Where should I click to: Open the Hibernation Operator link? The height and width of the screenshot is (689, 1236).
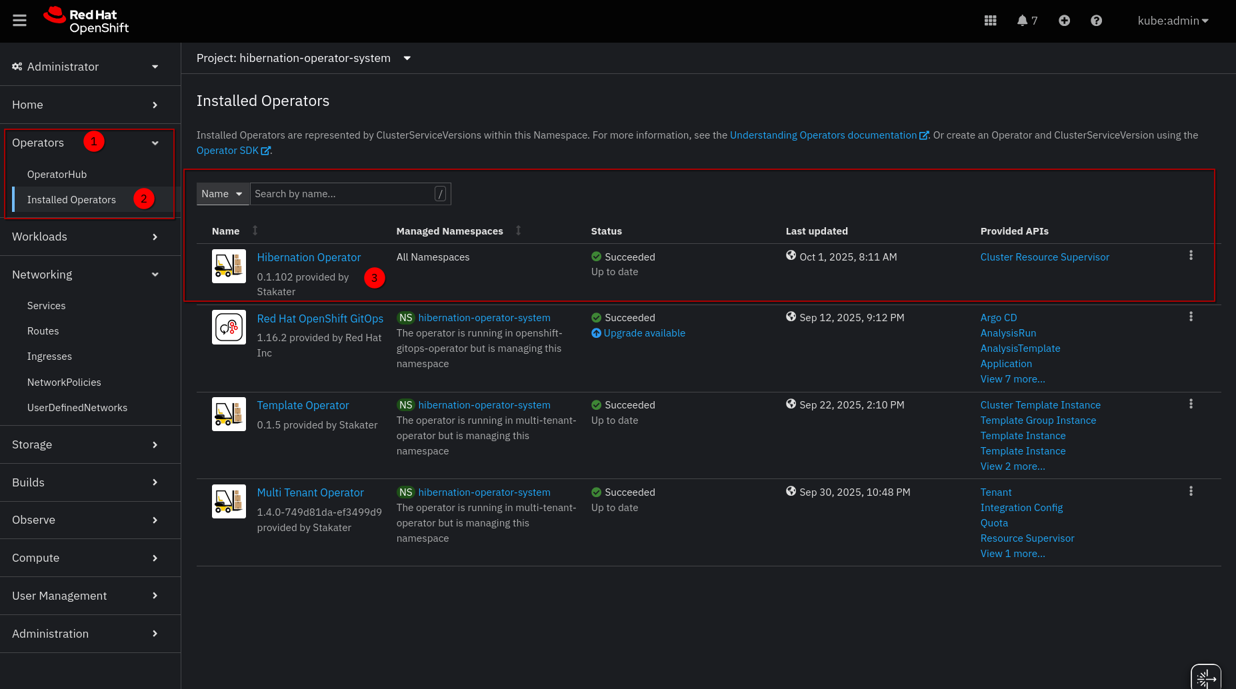[x=309, y=257]
